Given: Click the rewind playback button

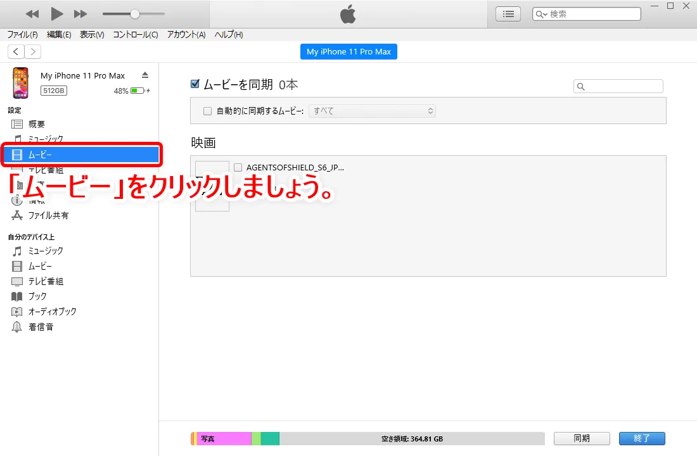Looking at the screenshot, I should pos(32,14).
